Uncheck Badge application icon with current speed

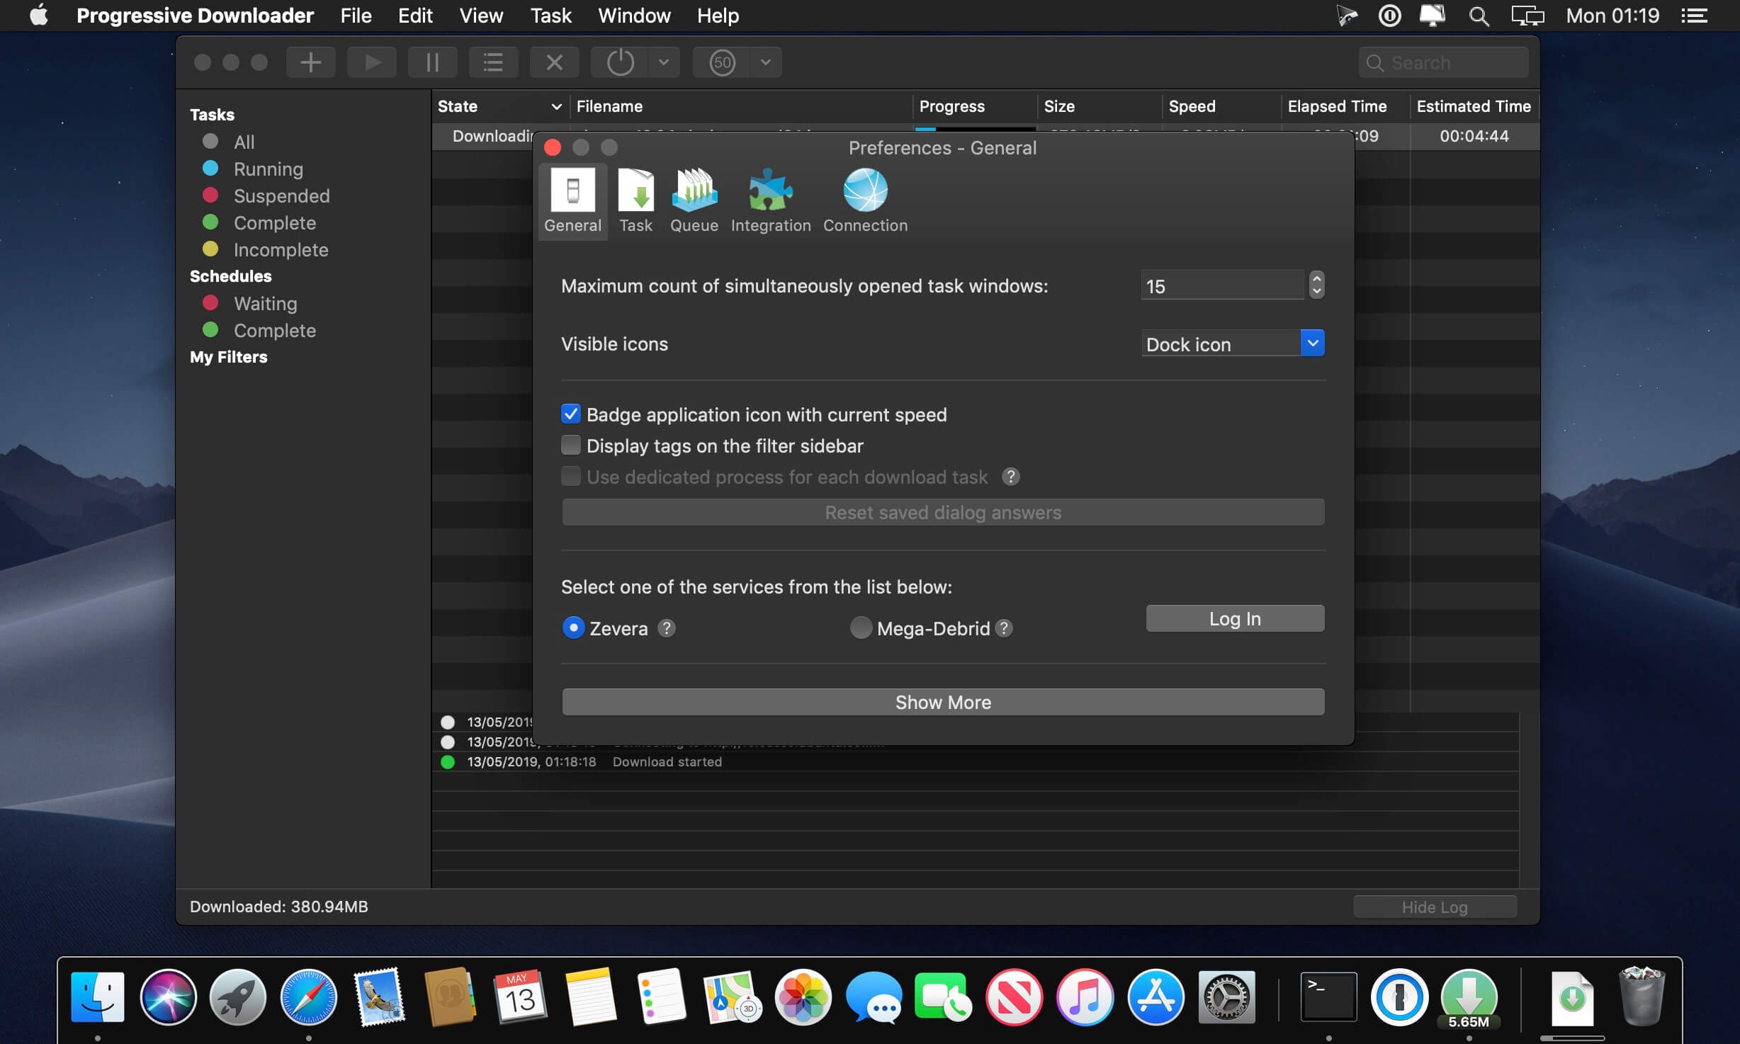tap(571, 414)
